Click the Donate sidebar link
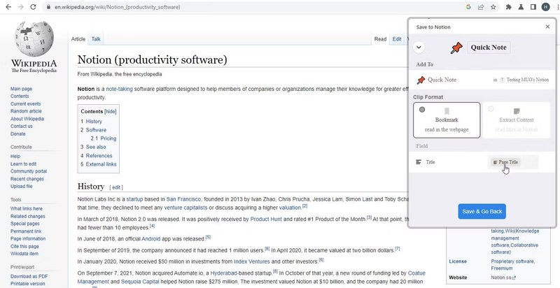Viewport: 560px width, 288px height. click(18, 134)
